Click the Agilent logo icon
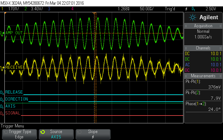This screenshot has width=223, height=140. point(193,18)
